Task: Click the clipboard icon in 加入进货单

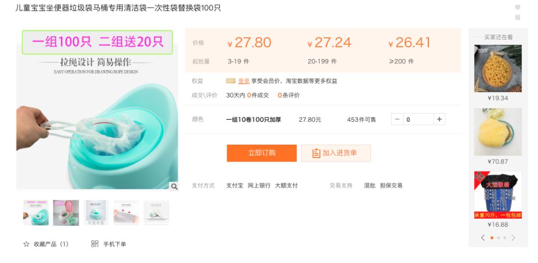Action: [316, 153]
